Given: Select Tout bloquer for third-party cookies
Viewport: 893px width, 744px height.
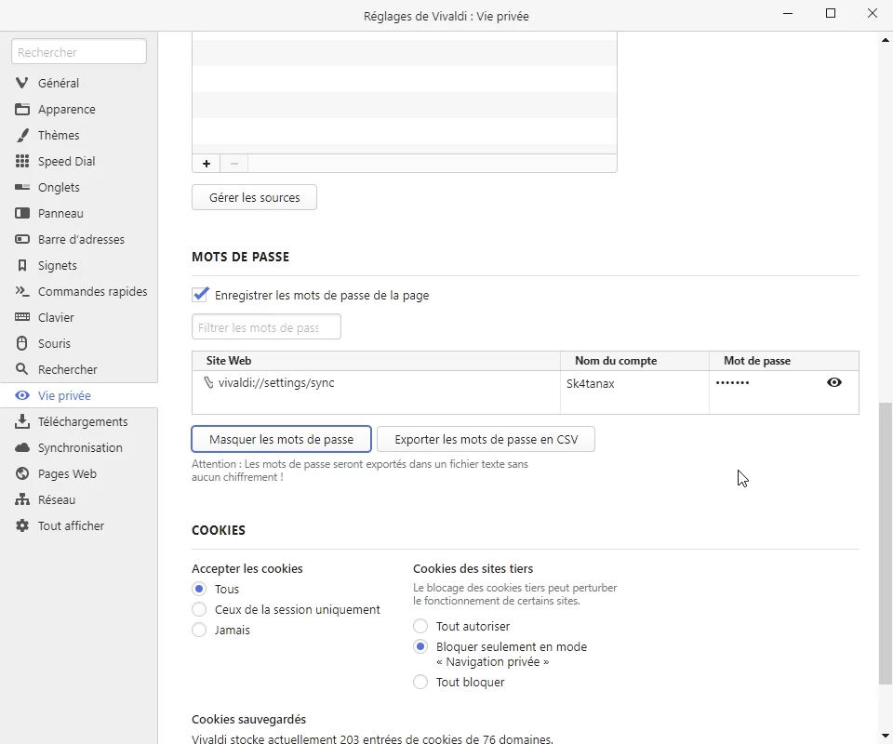Looking at the screenshot, I should click(x=420, y=682).
